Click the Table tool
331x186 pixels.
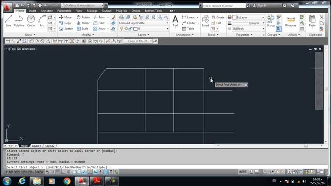click(x=188, y=29)
